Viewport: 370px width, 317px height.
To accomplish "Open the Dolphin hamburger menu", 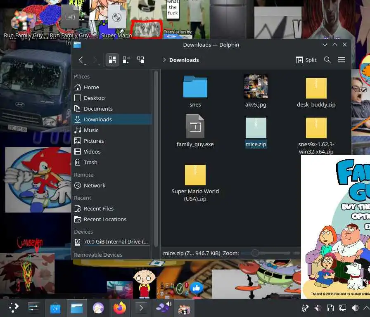I will pyautogui.click(x=342, y=60).
